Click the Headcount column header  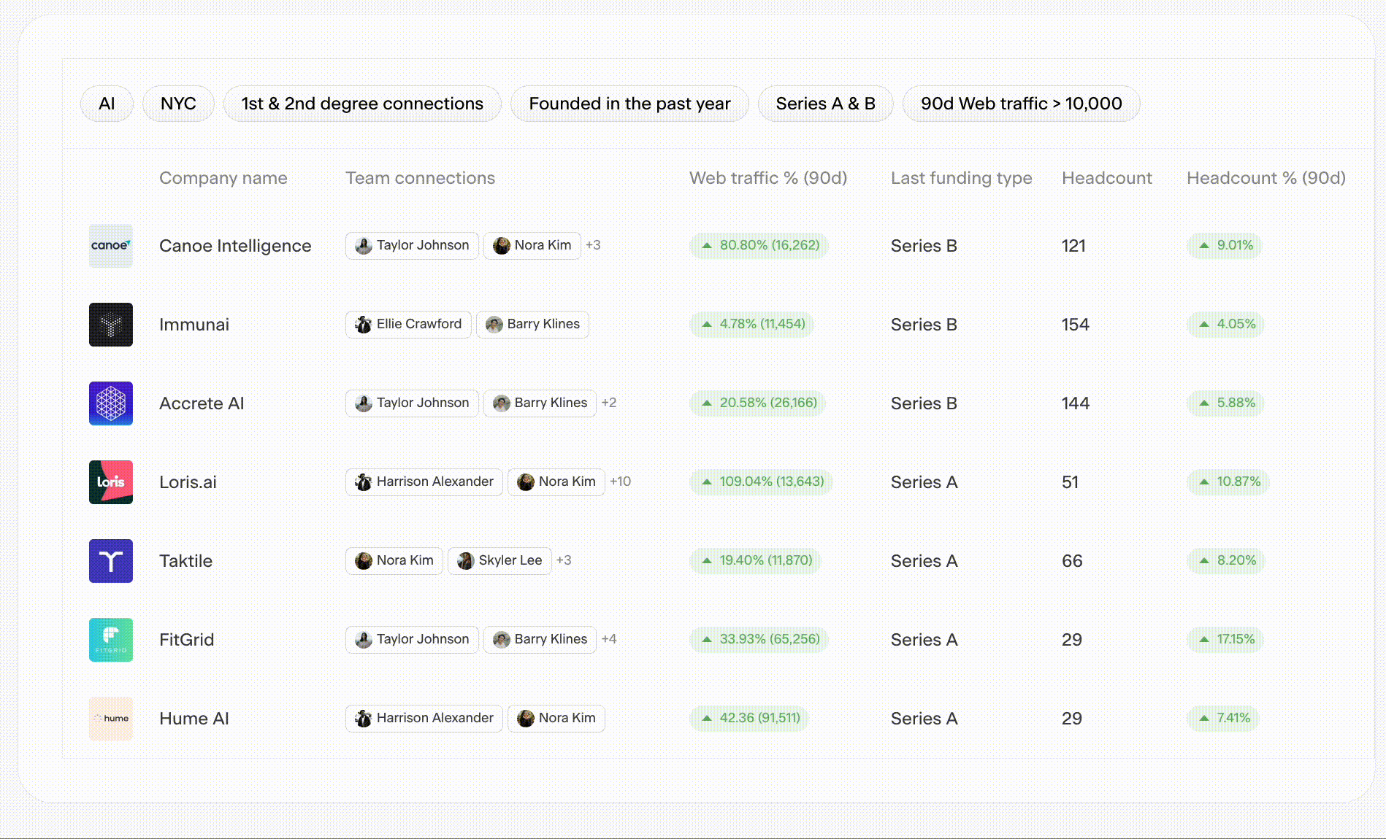coord(1106,178)
